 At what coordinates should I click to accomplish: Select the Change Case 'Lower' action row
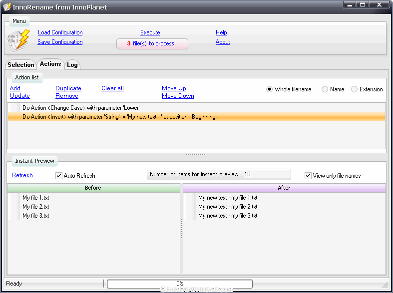[x=196, y=108]
